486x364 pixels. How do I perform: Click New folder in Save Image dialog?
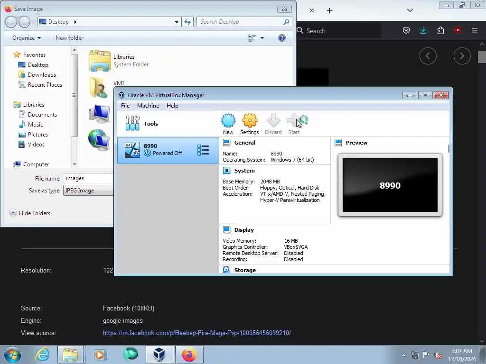[69, 38]
